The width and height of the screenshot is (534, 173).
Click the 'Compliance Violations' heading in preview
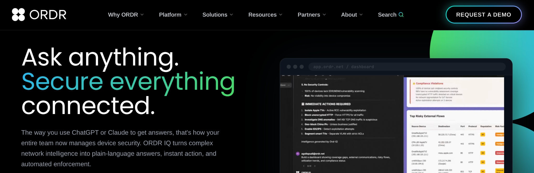(x=429, y=83)
